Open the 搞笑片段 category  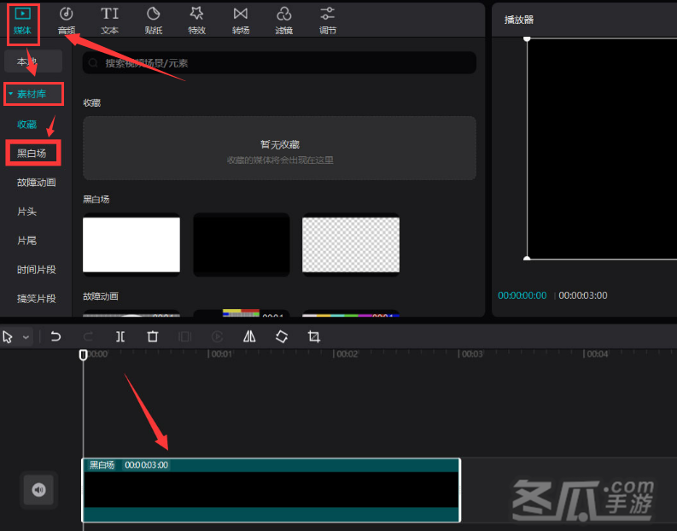point(36,298)
